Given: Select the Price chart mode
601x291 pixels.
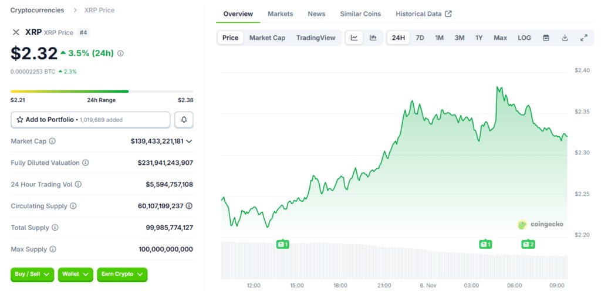Looking at the screenshot, I should tap(230, 38).
